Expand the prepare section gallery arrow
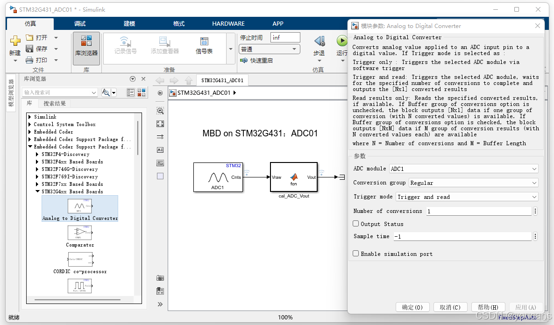Viewport: 554px width, 325px height. 231,49
